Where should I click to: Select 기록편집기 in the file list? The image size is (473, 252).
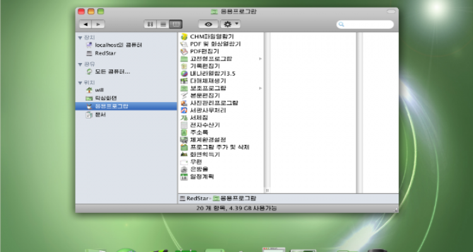click(x=200, y=66)
